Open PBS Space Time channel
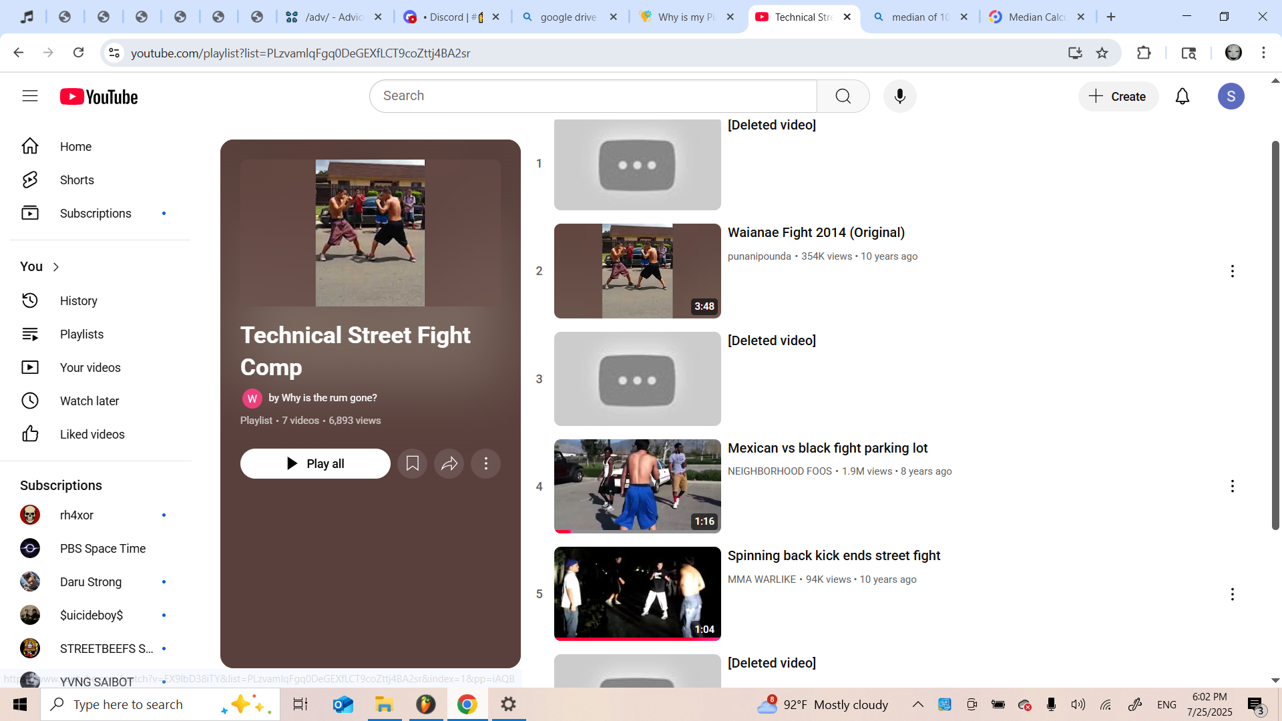The image size is (1282, 721). coord(100,548)
